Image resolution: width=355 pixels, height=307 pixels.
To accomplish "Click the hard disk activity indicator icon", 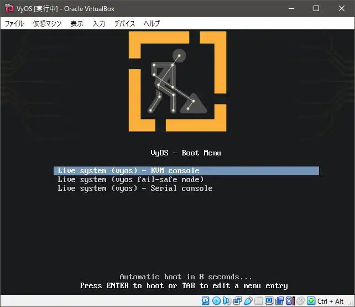I will tap(205, 301).
